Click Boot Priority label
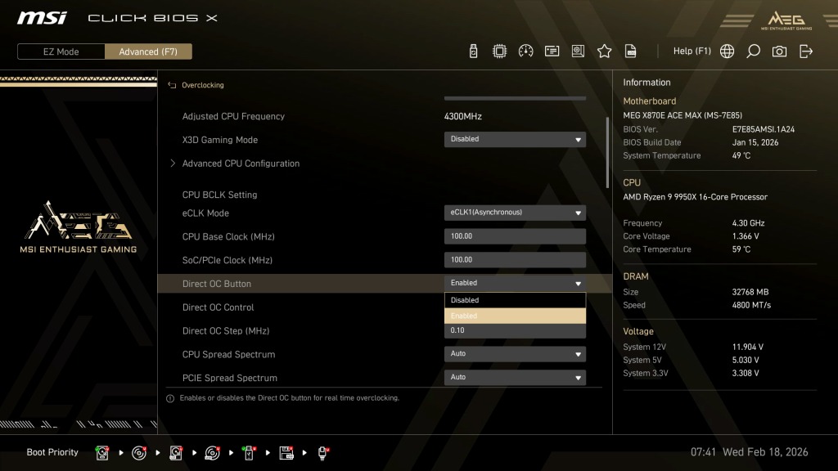Screen dimensions: 838x471 (x=52, y=452)
